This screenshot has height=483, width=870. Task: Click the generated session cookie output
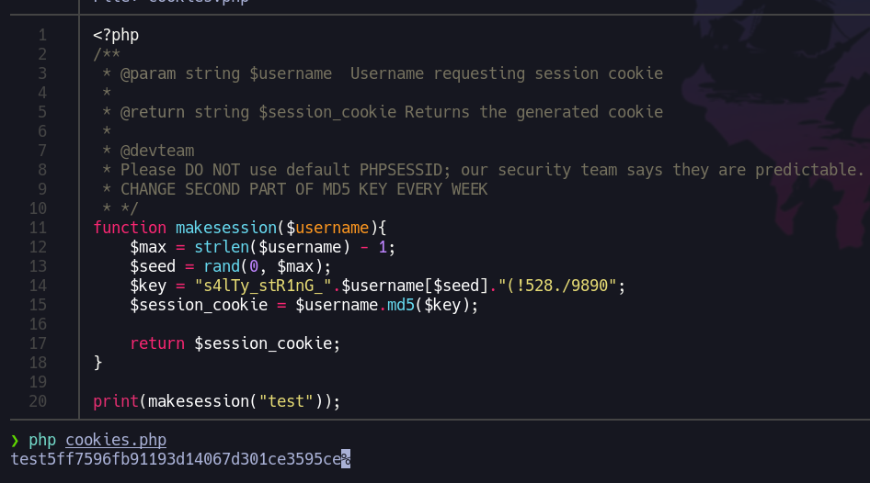[x=176, y=459]
